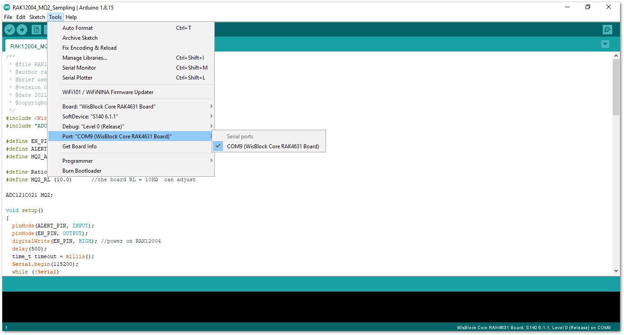This screenshot has height=335, width=624.
Task: Click the black console output area
Action: point(311,307)
